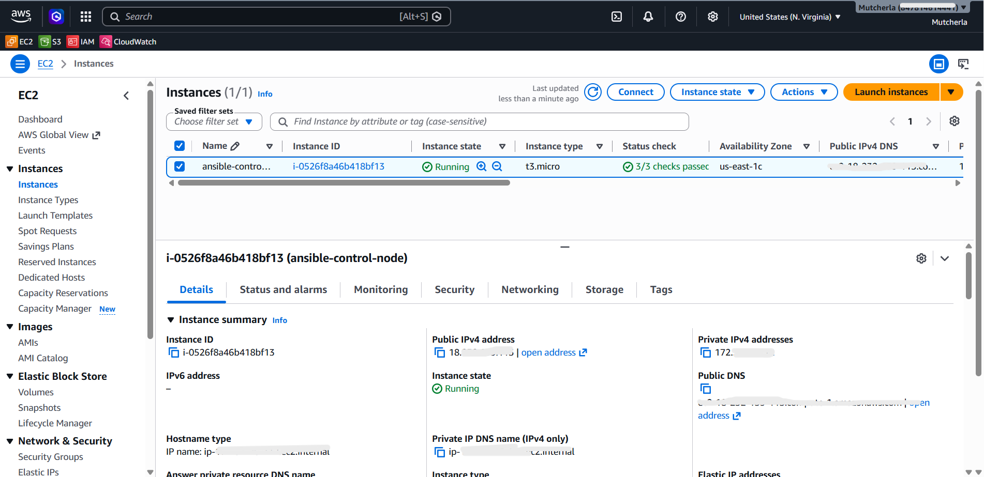
Task: Toggle the split panel view icon near breadcrumb
Action: pyautogui.click(x=939, y=64)
